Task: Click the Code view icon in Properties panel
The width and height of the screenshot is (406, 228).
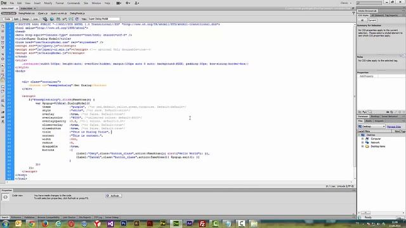Action: [x=5, y=197]
